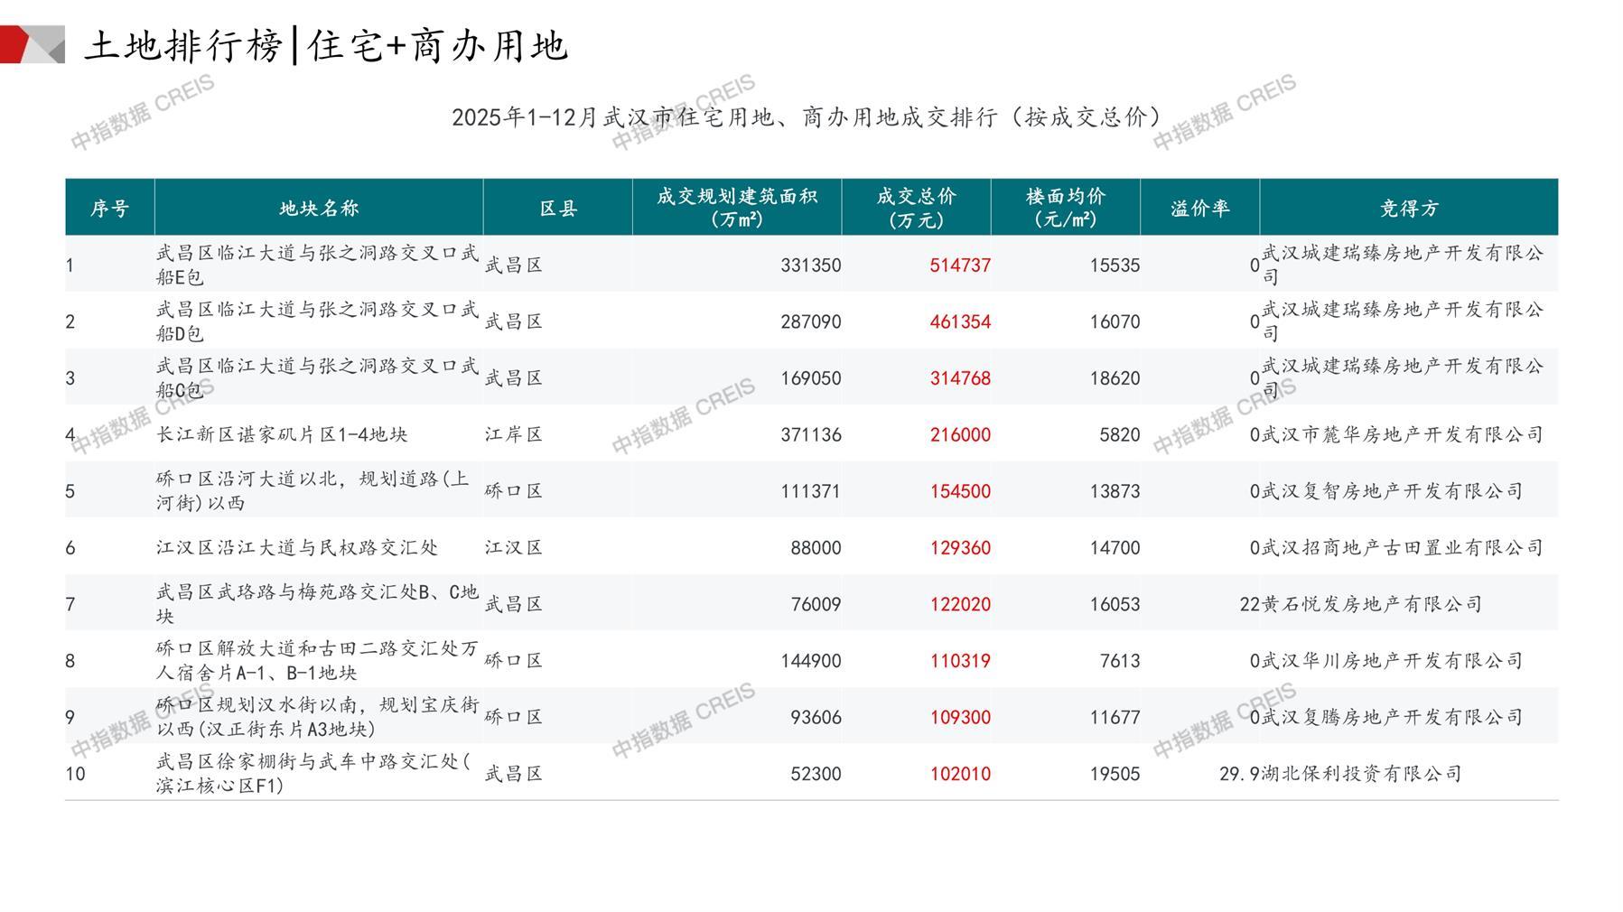Click the red total price 514737
Screen dimensions: 1623x912
click(959, 265)
